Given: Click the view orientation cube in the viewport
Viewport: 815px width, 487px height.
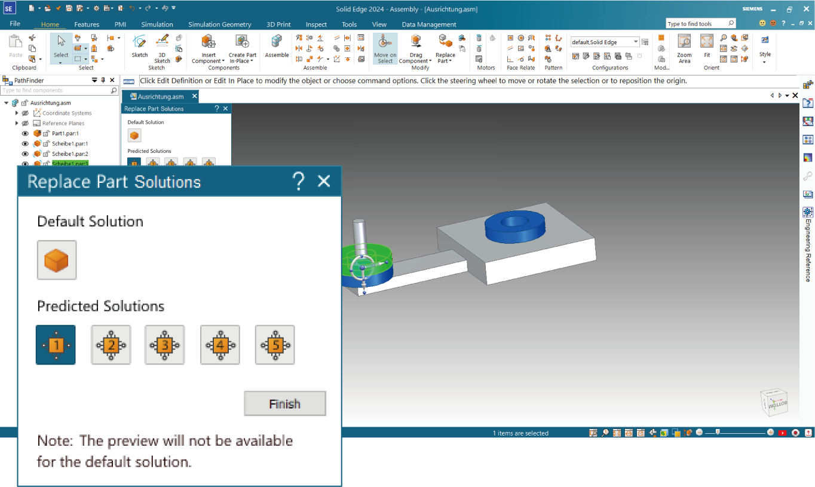Looking at the screenshot, I should (x=774, y=403).
